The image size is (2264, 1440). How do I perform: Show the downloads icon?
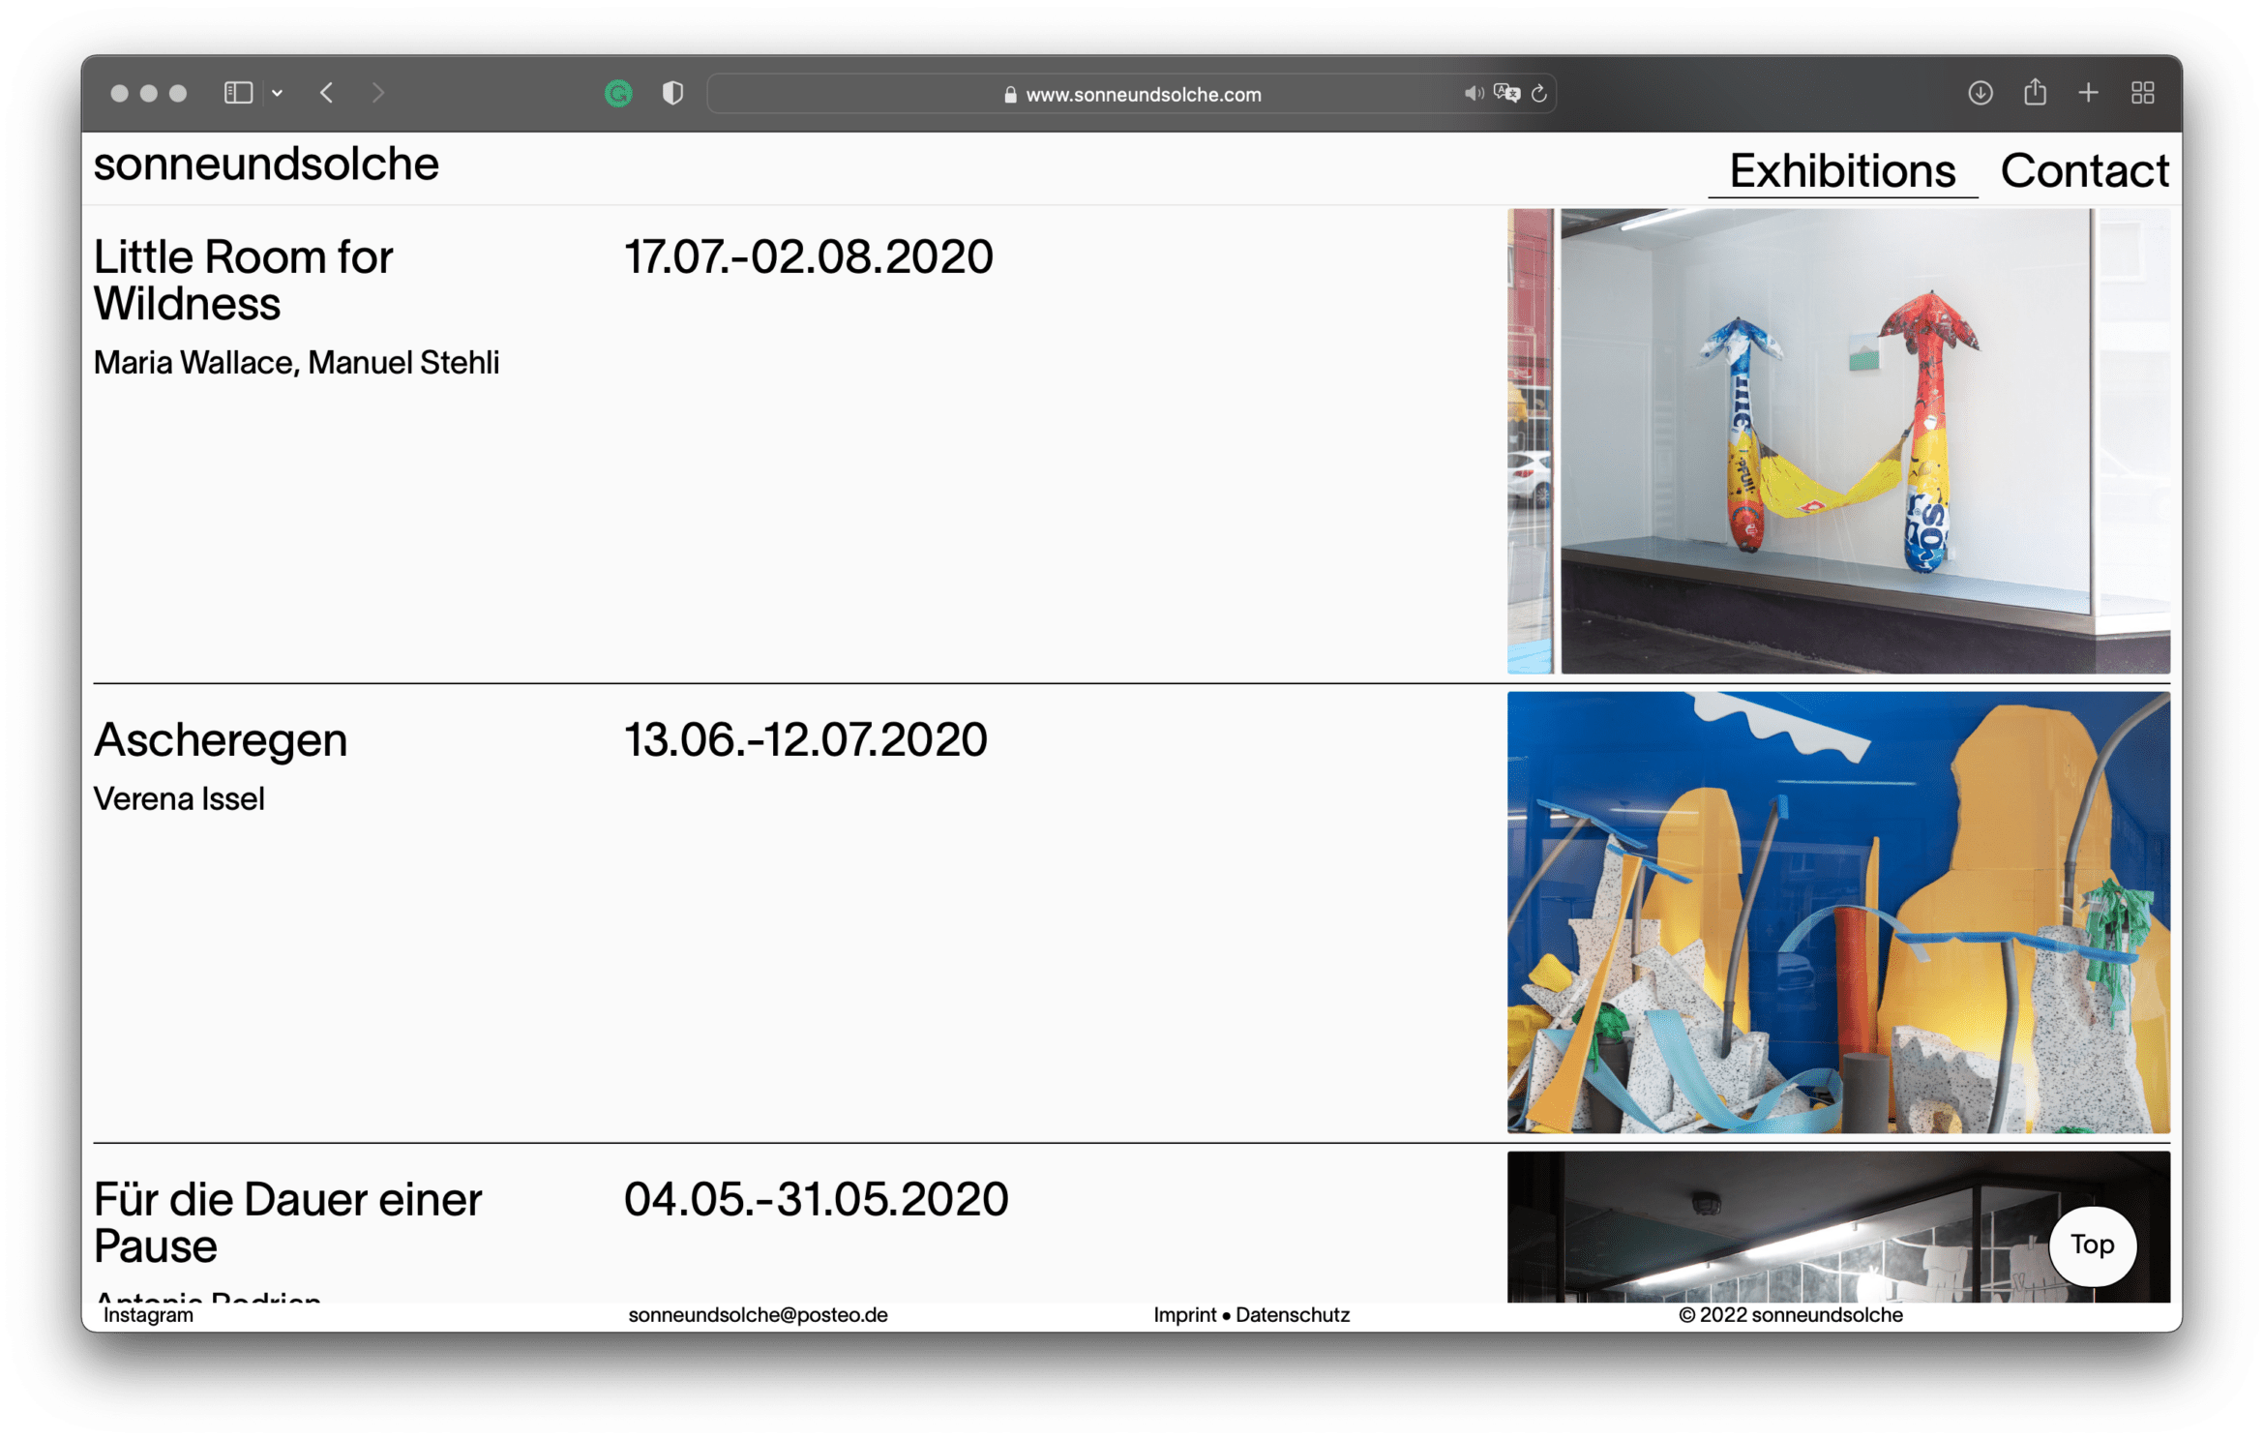(1981, 93)
